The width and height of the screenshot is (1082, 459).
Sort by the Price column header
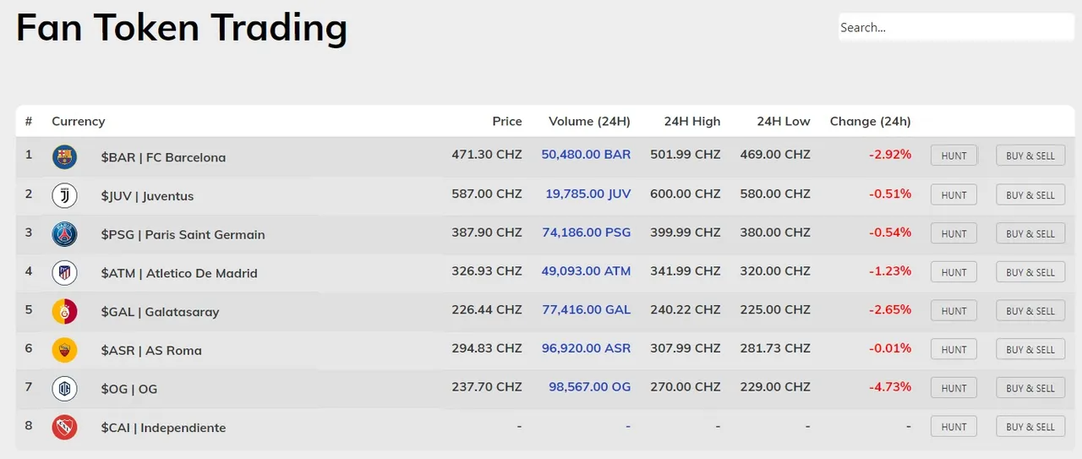coord(507,121)
